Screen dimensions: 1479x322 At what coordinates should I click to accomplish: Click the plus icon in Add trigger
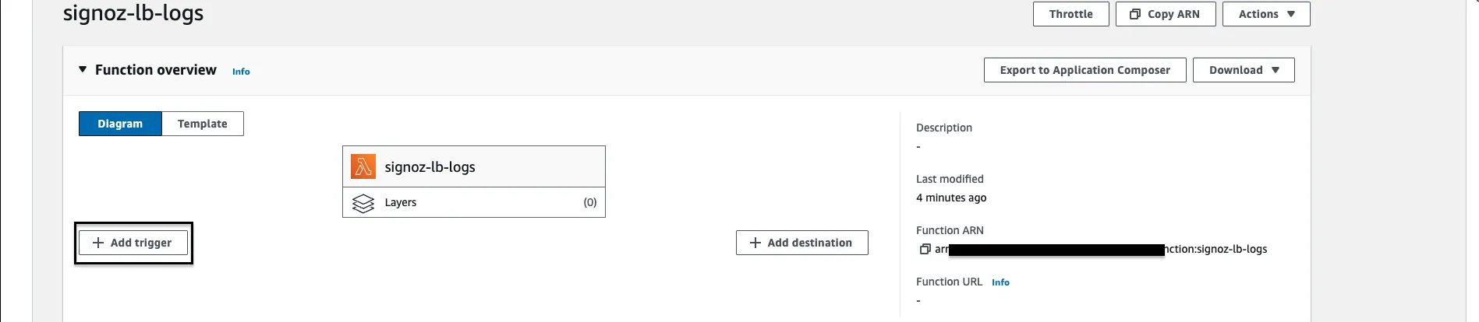coord(98,243)
